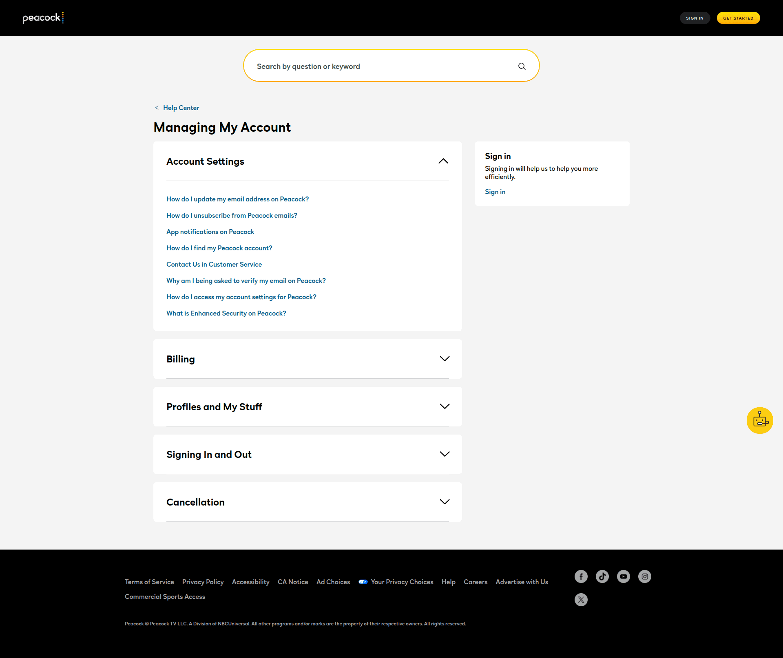Open Privacy Policy footer link
This screenshot has width=783, height=658.
tap(203, 582)
